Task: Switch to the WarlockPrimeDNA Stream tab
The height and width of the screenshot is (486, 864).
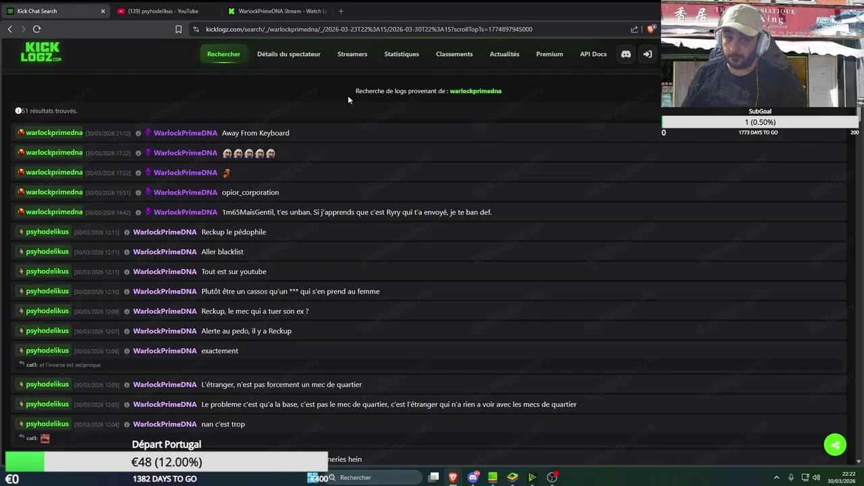Action: 277,11
